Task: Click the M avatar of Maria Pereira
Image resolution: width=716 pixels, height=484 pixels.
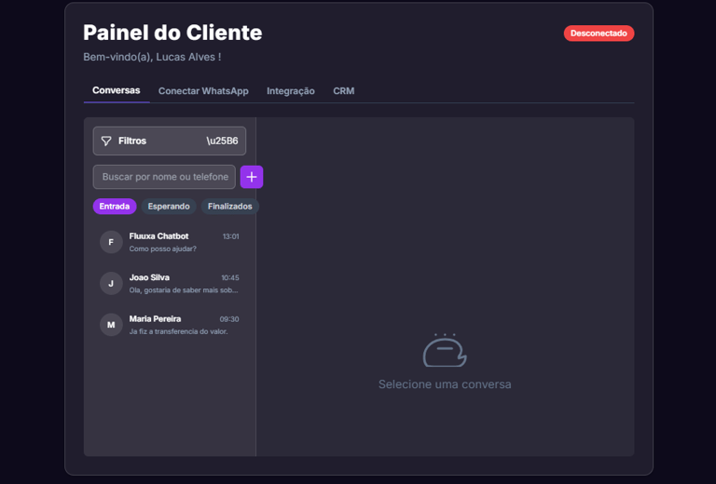Action: (x=111, y=325)
